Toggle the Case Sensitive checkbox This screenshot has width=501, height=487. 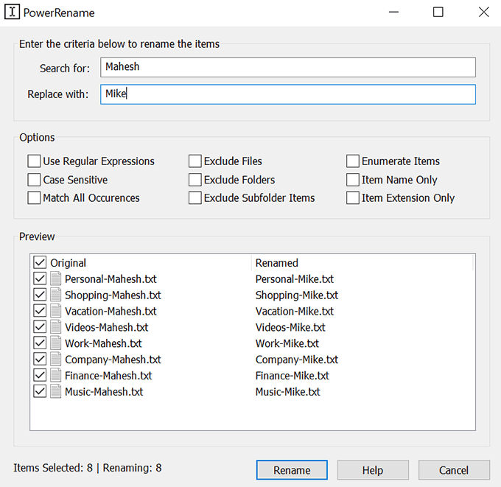34,180
